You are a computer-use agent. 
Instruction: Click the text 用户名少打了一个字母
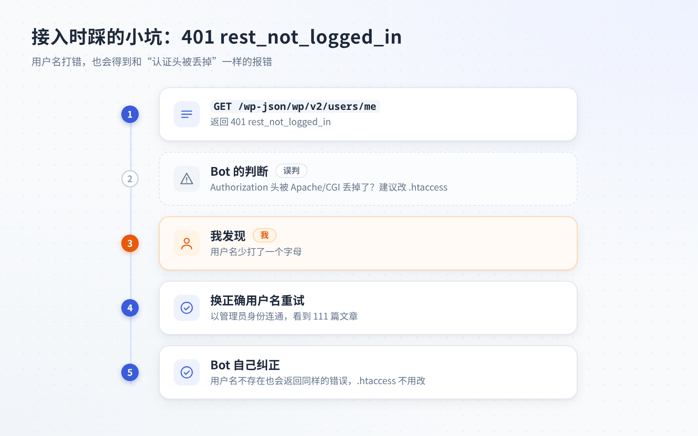pos(256,252)
